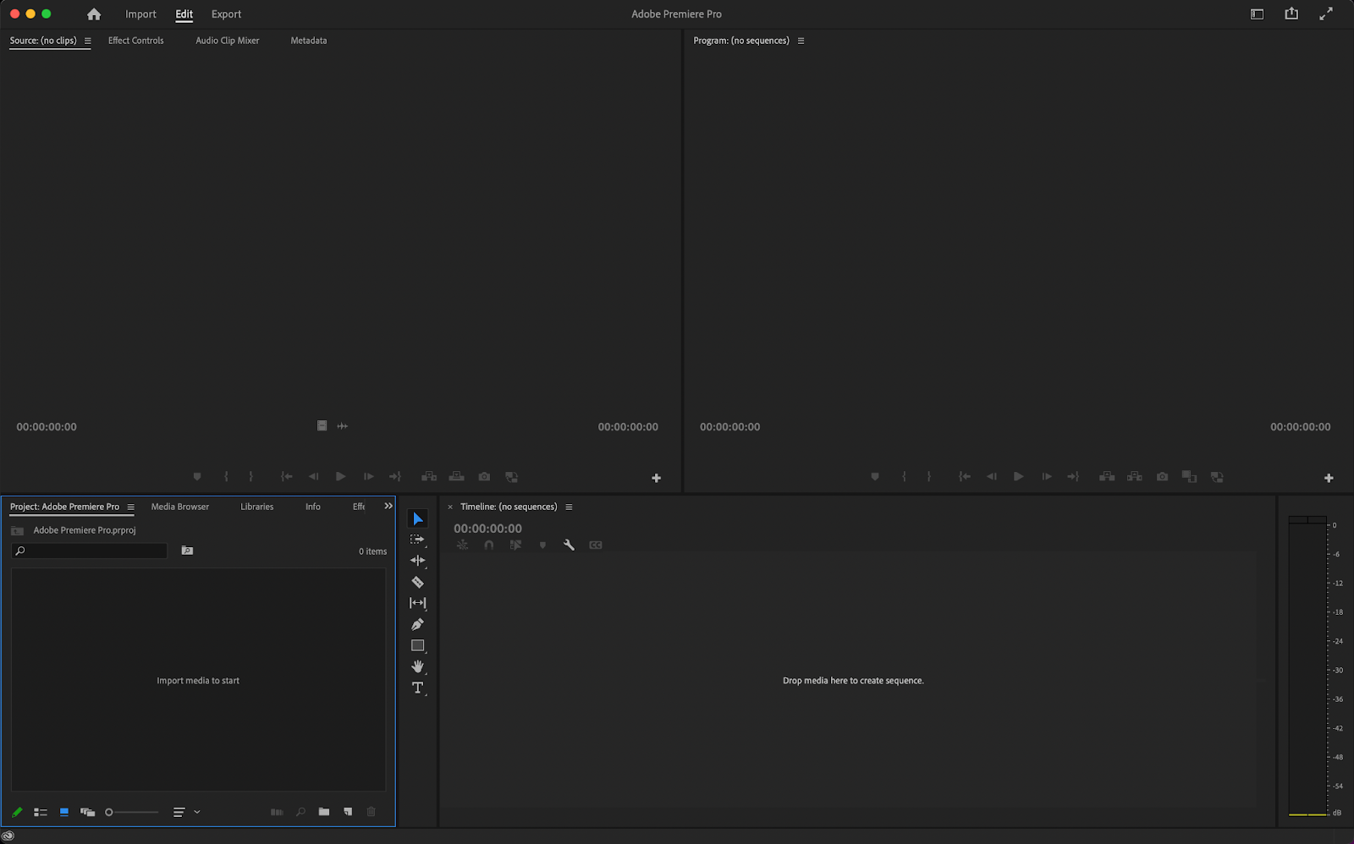Create new search bin from query
Image resolution: width=1354 pixels, height=844 pixels.
tap(187, 551)
